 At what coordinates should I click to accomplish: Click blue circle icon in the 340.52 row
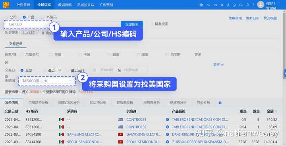[167, 119]
